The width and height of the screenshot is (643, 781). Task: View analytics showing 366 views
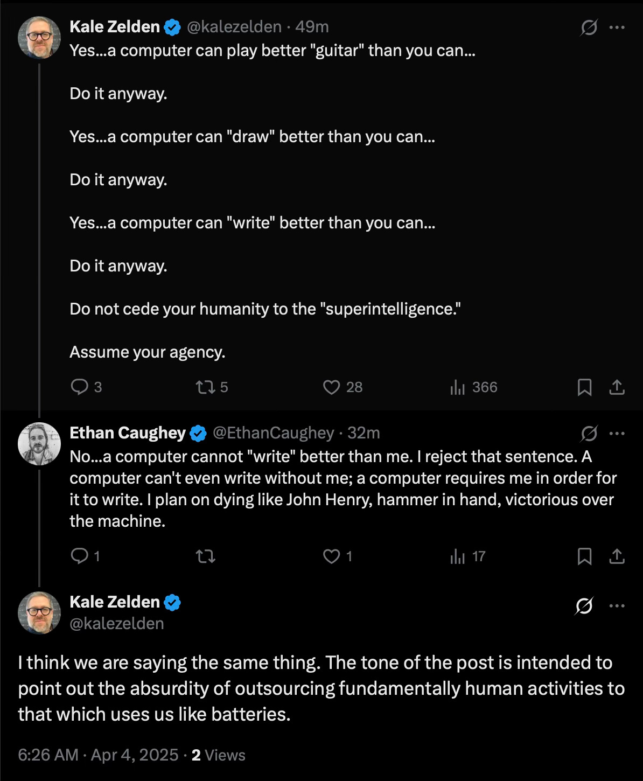(x=457, y=387)
